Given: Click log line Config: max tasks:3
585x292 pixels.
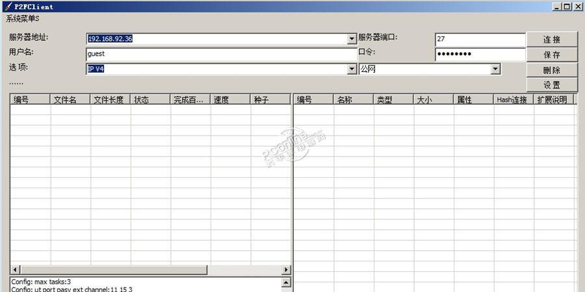Looking at the screenshot, I should (x=41, y=282).
